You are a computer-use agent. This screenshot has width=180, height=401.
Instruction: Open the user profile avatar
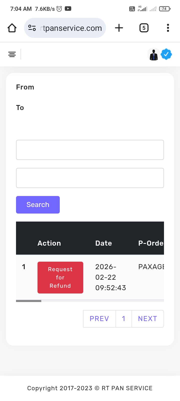154,54
